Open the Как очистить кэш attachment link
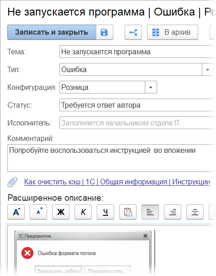216x276 pixels. 117,182
